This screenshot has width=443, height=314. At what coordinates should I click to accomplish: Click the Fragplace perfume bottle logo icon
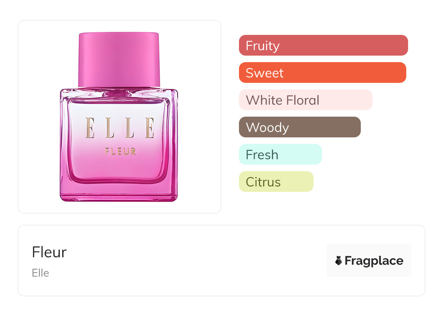pyautogui.click(x=339, y=261)
